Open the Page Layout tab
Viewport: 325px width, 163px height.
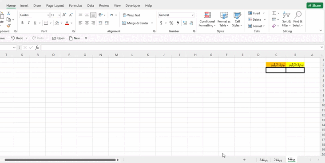tap(55, 6)
